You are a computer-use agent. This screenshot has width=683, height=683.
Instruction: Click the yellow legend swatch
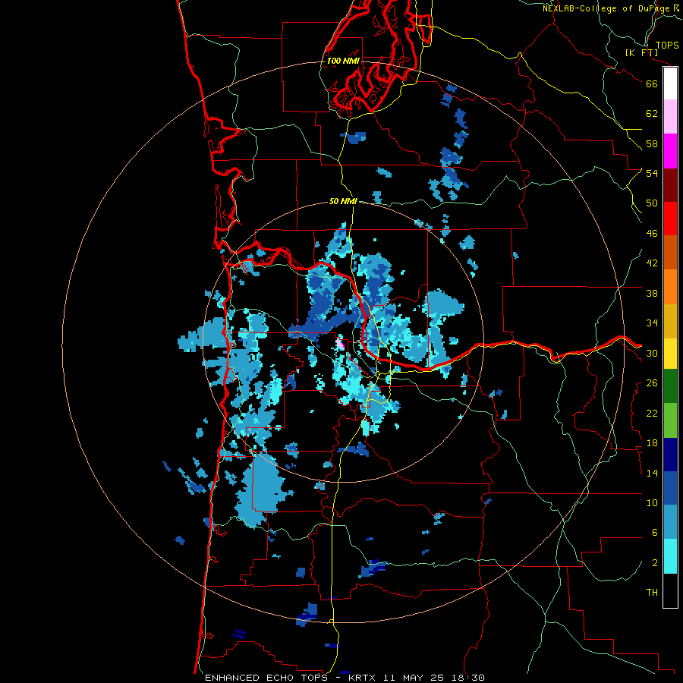click(670, 353)
